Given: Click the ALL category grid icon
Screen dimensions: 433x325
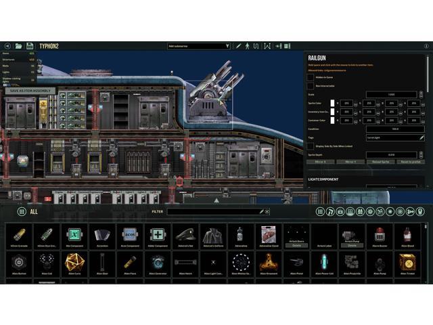Looking at the screenshot, I should pos(22,211).
